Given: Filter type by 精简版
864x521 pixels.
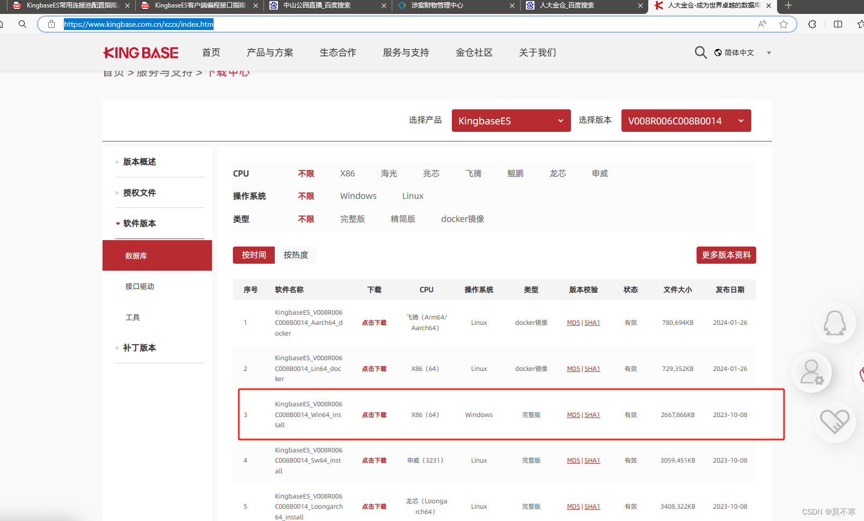Looking at the screenshot, I should coord(403,219).
